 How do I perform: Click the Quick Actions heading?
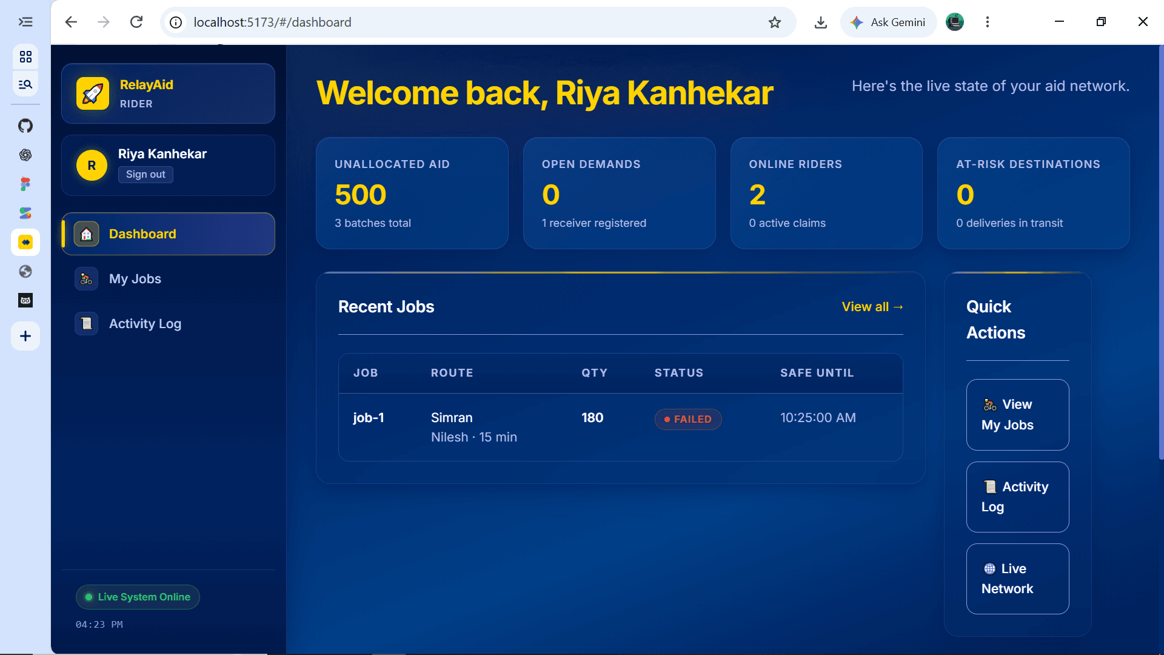[x=995, y=320]
